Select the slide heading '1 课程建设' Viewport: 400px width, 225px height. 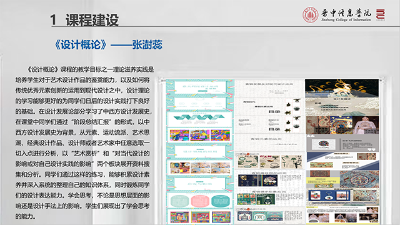[x=84, y=19]
